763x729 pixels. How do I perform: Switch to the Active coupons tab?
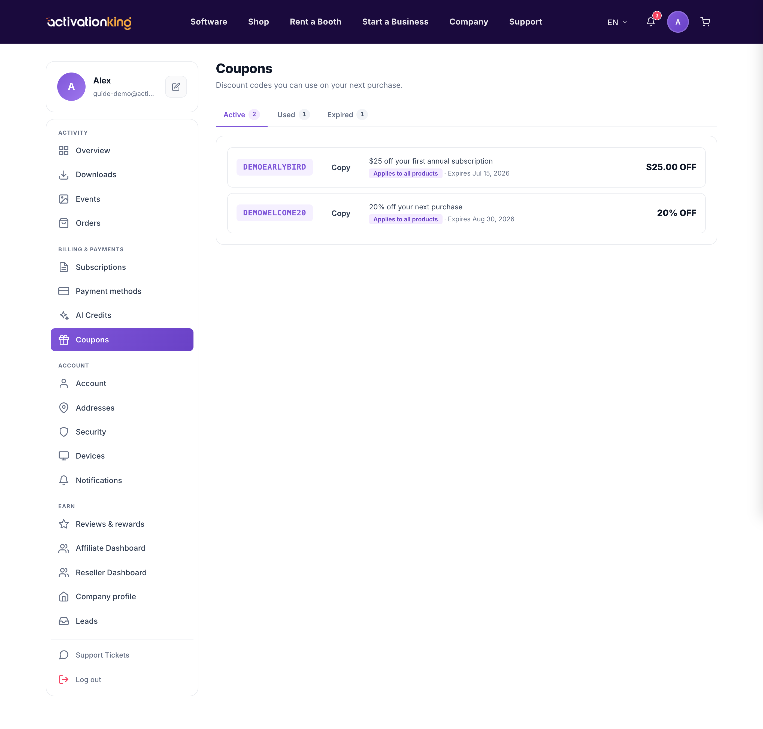pos(241,115)
